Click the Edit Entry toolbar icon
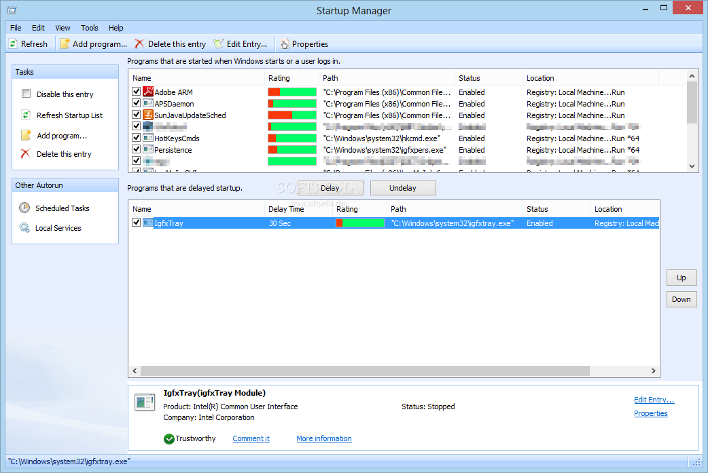The image size is (708, 473). click(219, 43)
